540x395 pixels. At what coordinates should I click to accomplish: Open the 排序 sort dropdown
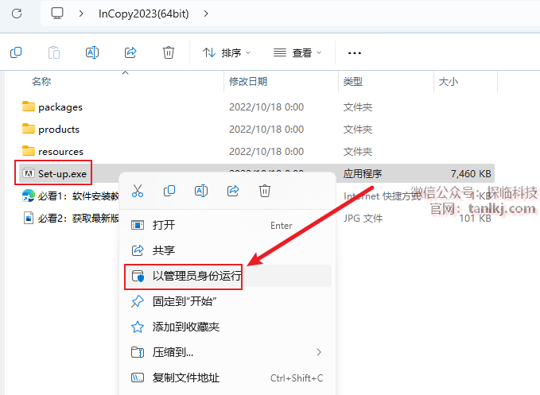pos(227,52)
